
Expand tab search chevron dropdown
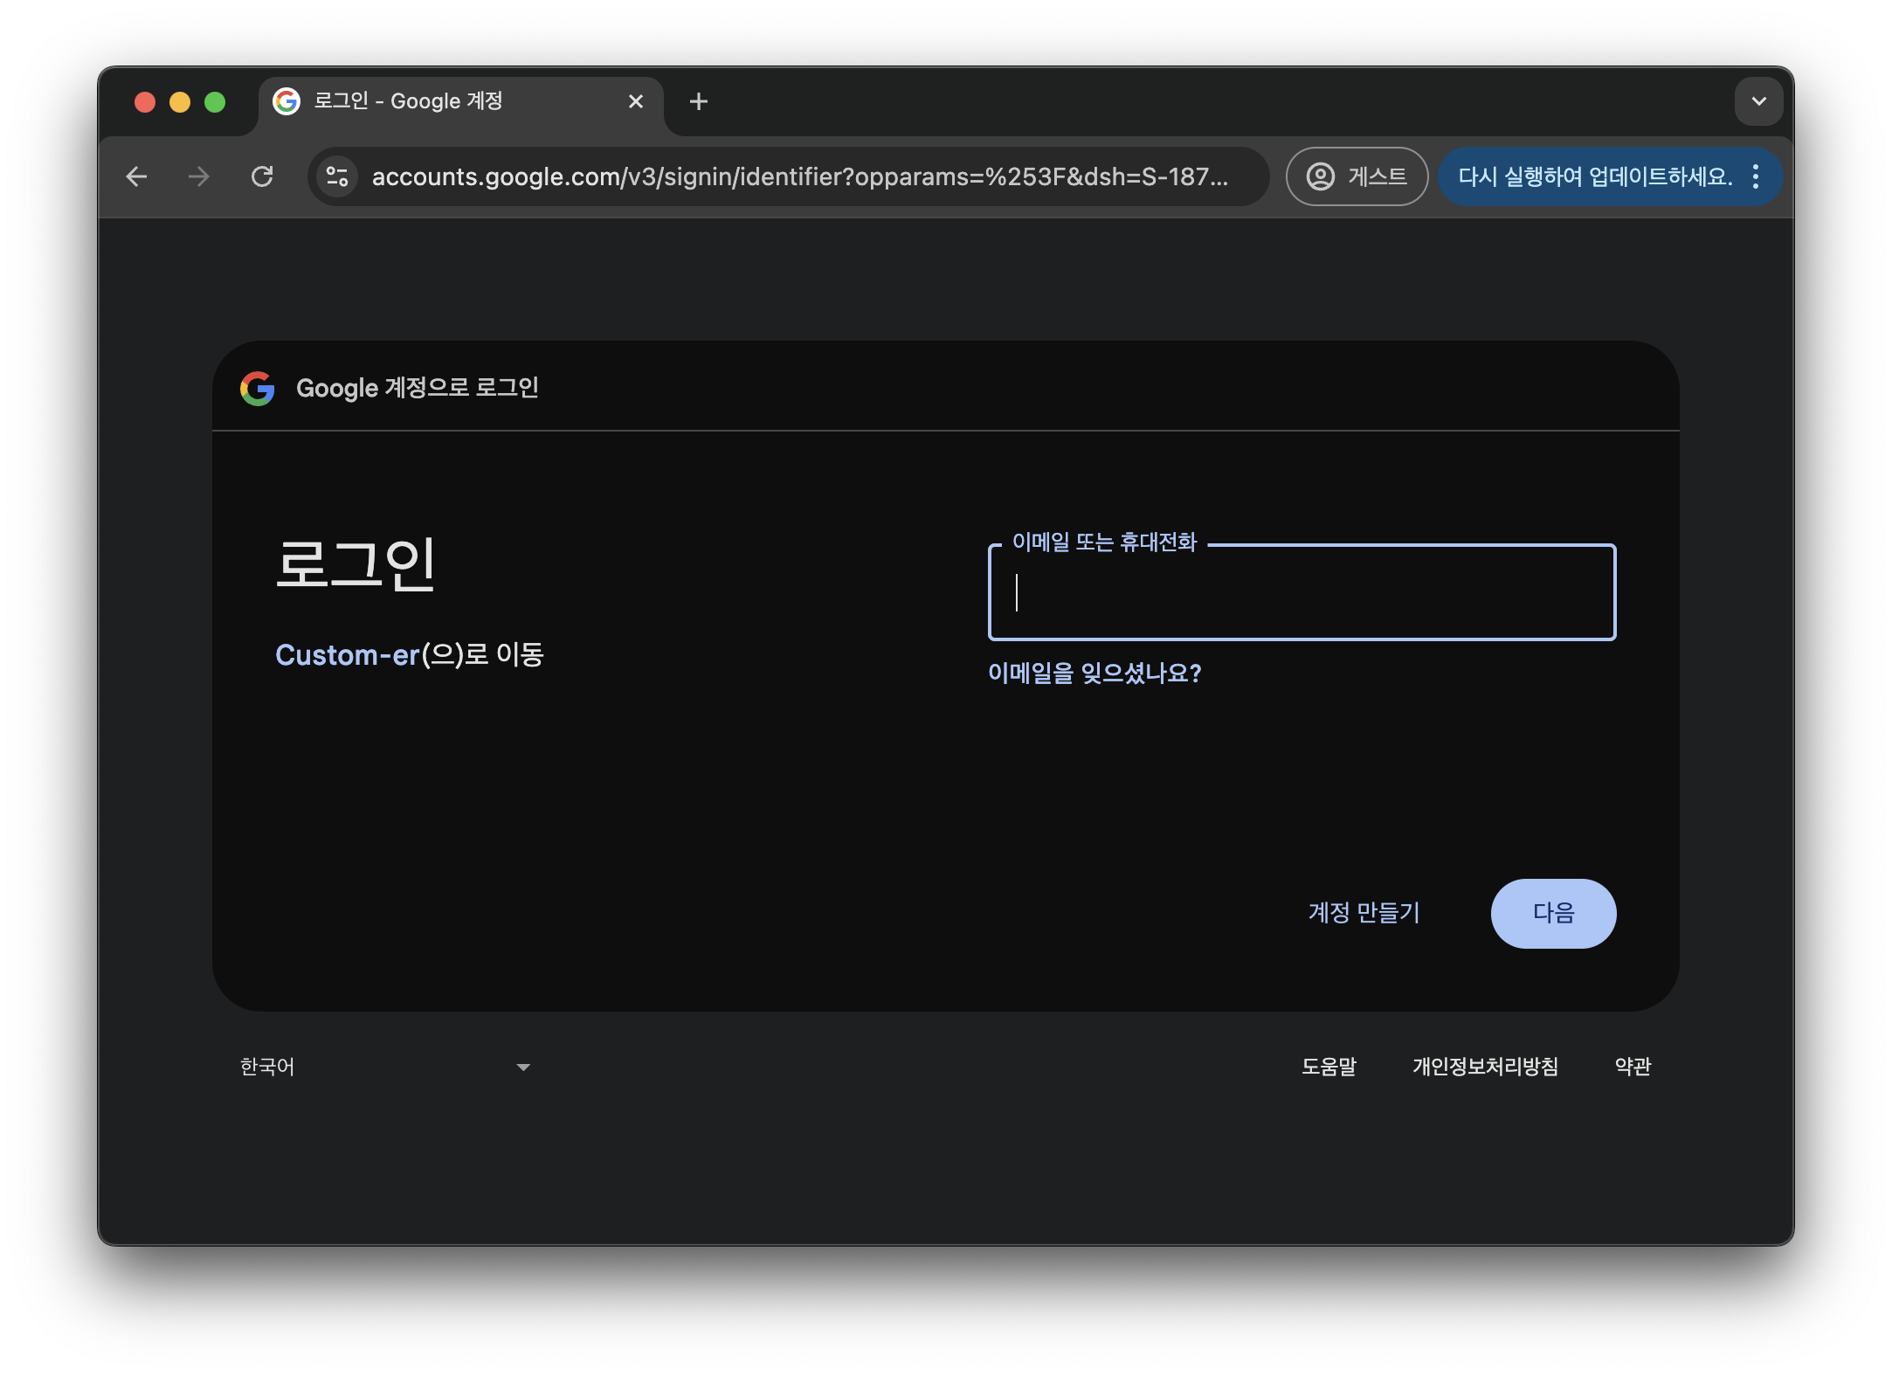pyautogui.click(x=1758, y=102)
